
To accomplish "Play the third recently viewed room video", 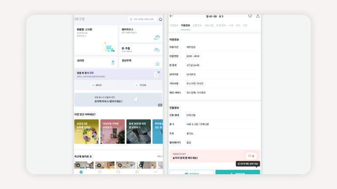I will click(x=120, y=165).
